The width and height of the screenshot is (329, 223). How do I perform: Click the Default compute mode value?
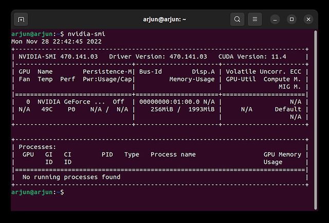coord(288,109)
